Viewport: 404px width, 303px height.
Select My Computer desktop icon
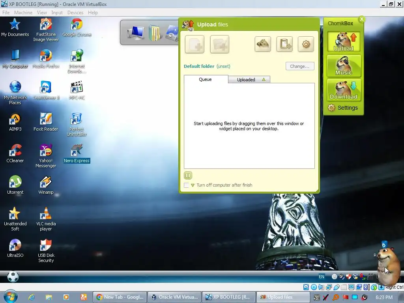15,59
